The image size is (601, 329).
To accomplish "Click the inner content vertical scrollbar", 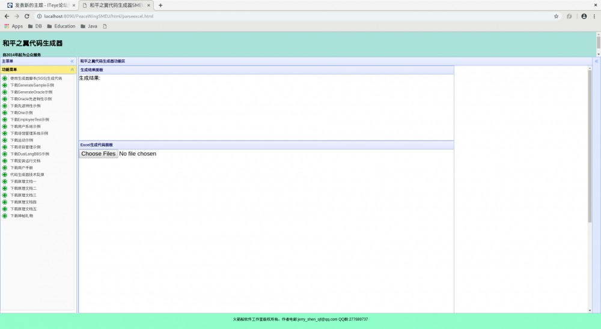I will (x=590, y=145).
